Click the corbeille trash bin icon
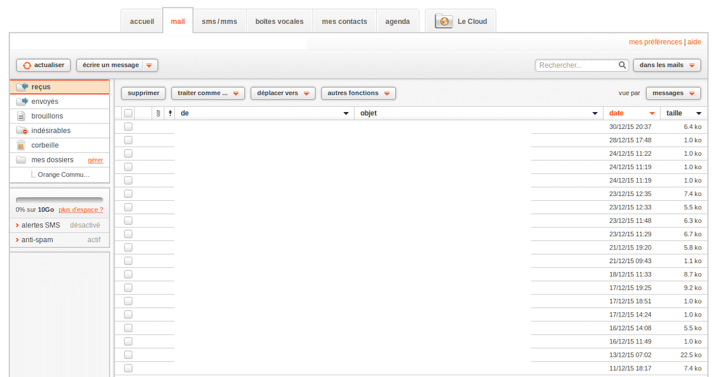This screenshot has height=377, width=719. click(x=21, y=145)
